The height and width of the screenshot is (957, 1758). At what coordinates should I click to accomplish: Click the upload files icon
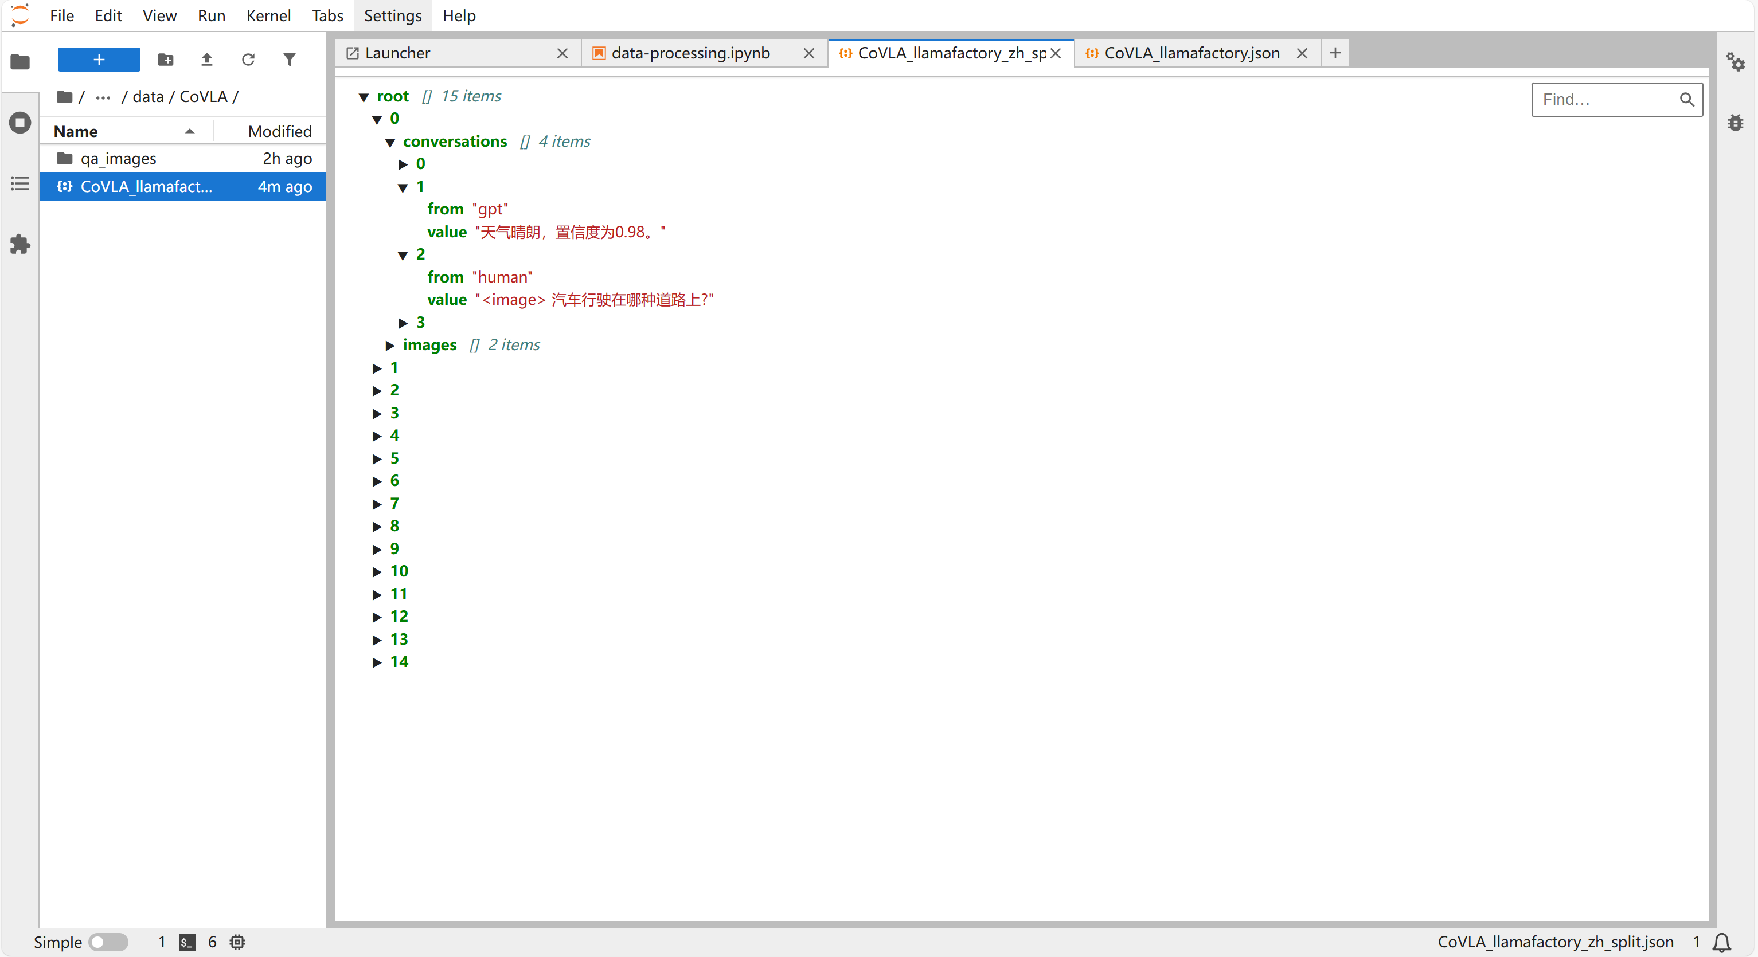207,60
